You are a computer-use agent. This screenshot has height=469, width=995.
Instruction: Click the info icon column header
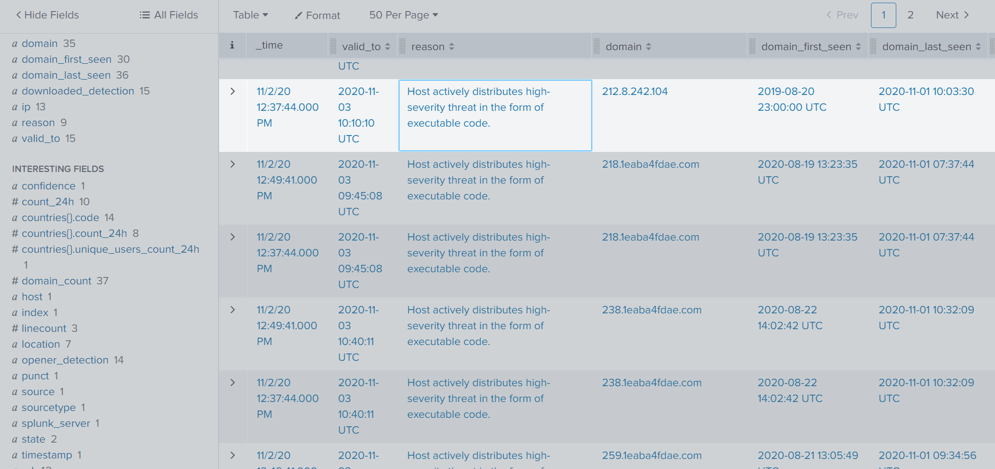click(x=232, y=45)
